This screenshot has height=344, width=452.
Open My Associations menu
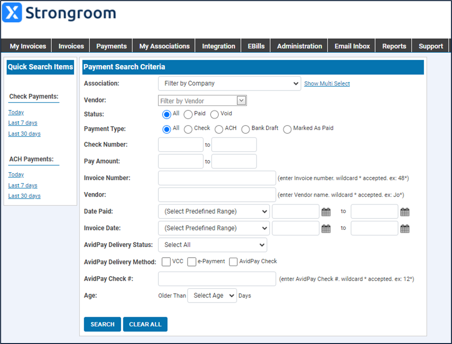tap(164, 46)
